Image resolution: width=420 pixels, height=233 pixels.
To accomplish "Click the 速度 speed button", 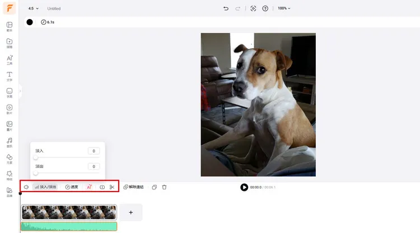I will (72, 187).
